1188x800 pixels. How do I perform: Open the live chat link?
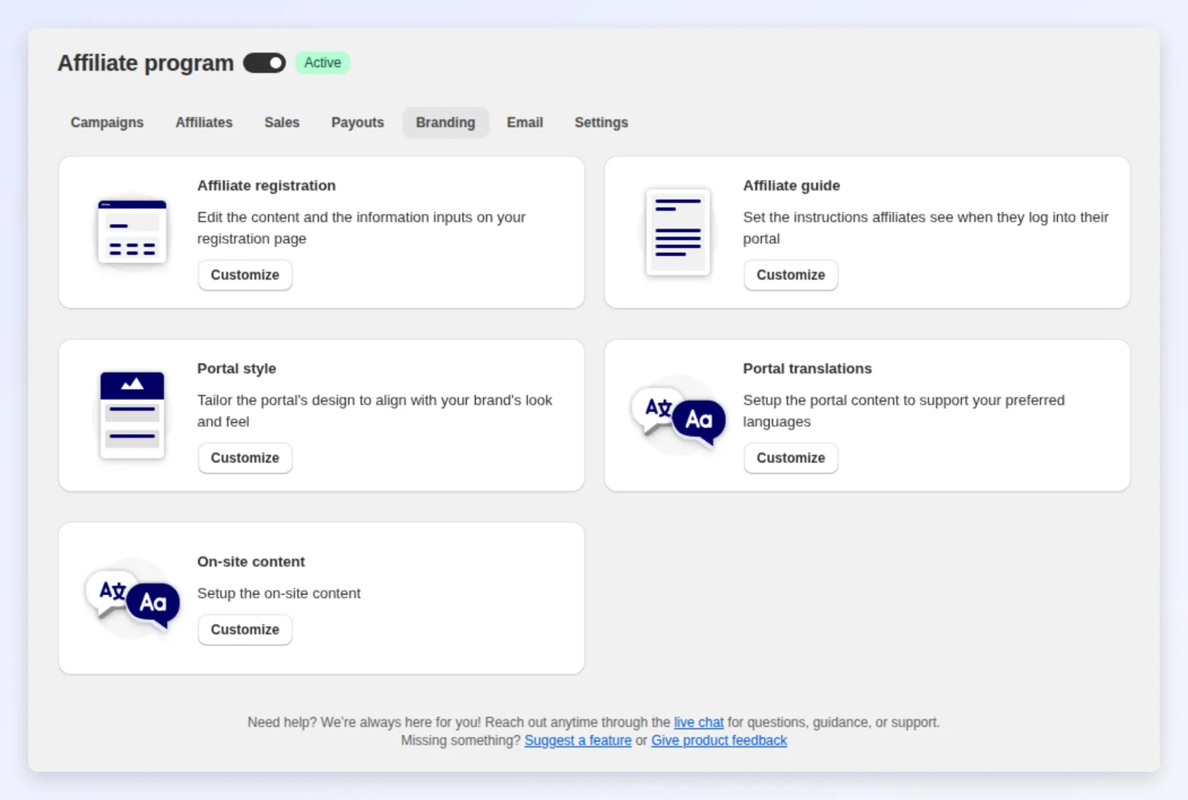click(x=699, y=722)
